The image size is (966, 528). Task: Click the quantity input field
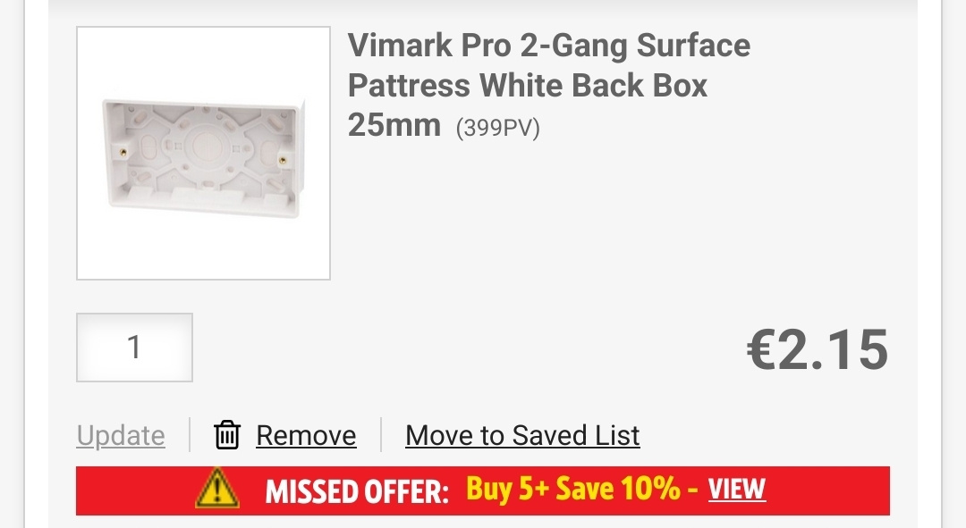pyautogui.click(x=134, y=348)
